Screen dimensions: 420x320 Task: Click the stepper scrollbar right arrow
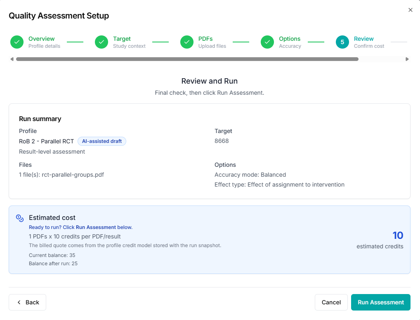click(407, 59)
